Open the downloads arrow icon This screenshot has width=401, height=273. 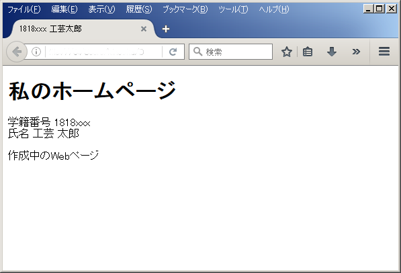pyautogui.click(x=332, y=52)
